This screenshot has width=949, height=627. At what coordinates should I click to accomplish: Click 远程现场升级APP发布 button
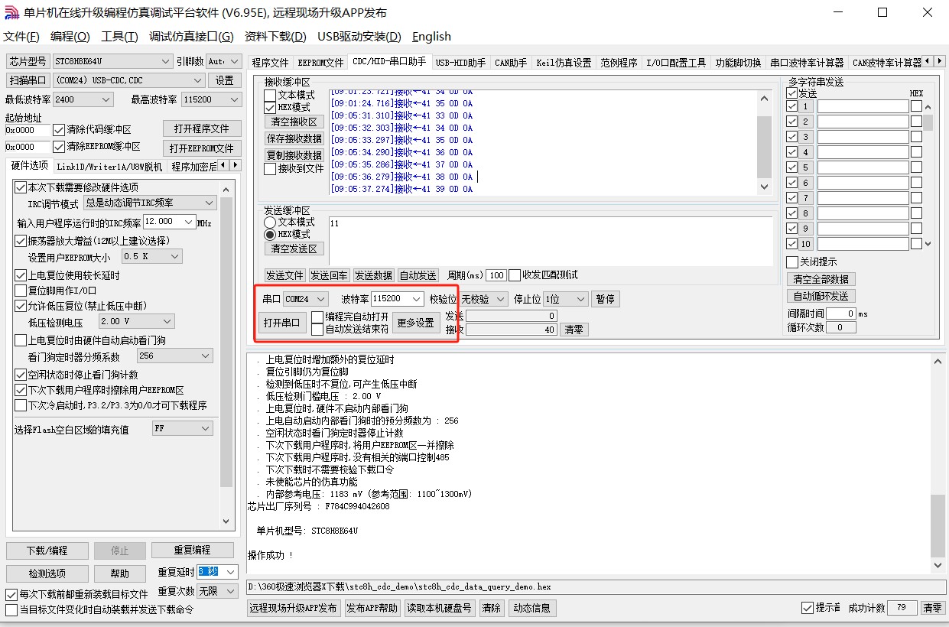pyautogui.click(x=294, y=609)
